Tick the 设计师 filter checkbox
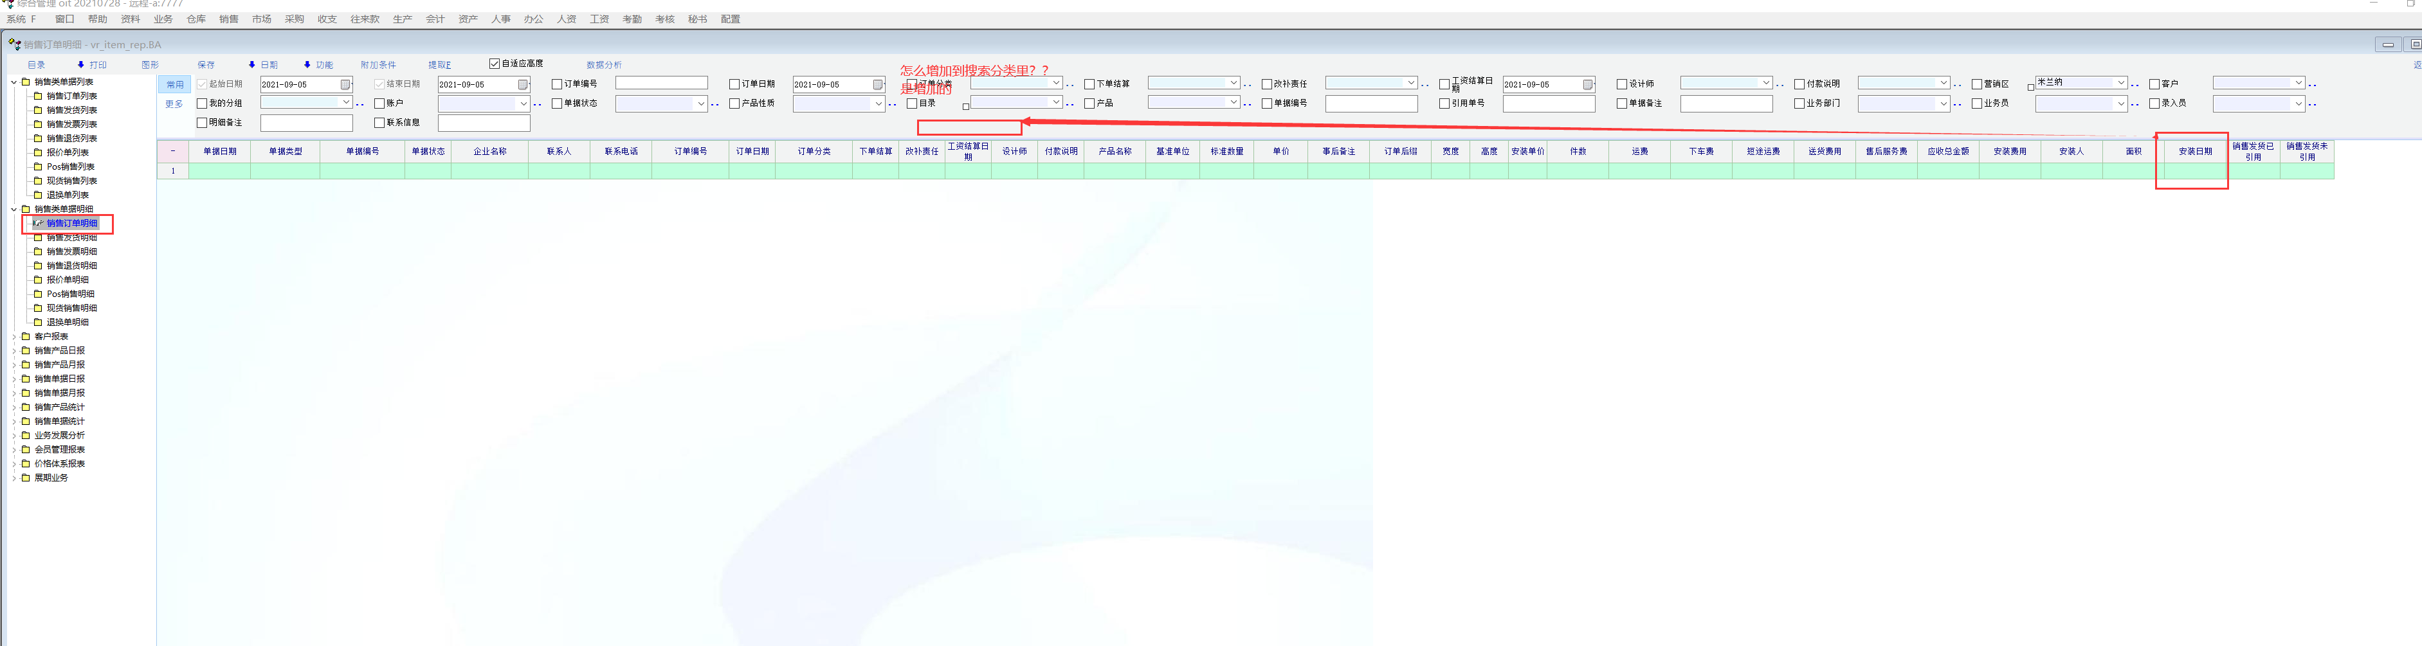The width and height of the screenshot is (2422, 646). 1622,85
